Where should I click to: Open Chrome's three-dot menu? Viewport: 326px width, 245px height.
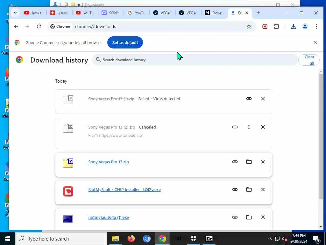pyautogui.click(x=316, y=26)
